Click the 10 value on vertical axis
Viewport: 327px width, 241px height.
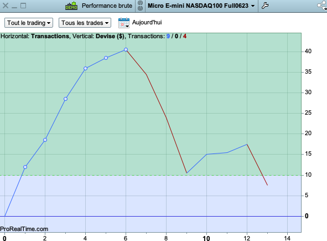[x=308, y=175]
